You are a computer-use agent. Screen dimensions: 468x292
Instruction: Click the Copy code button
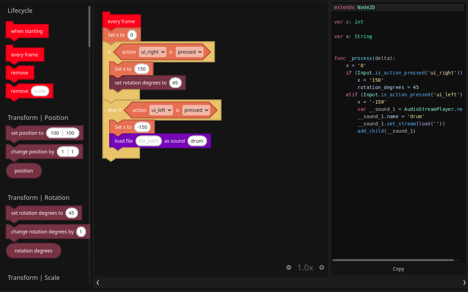[x=398, y=269]
